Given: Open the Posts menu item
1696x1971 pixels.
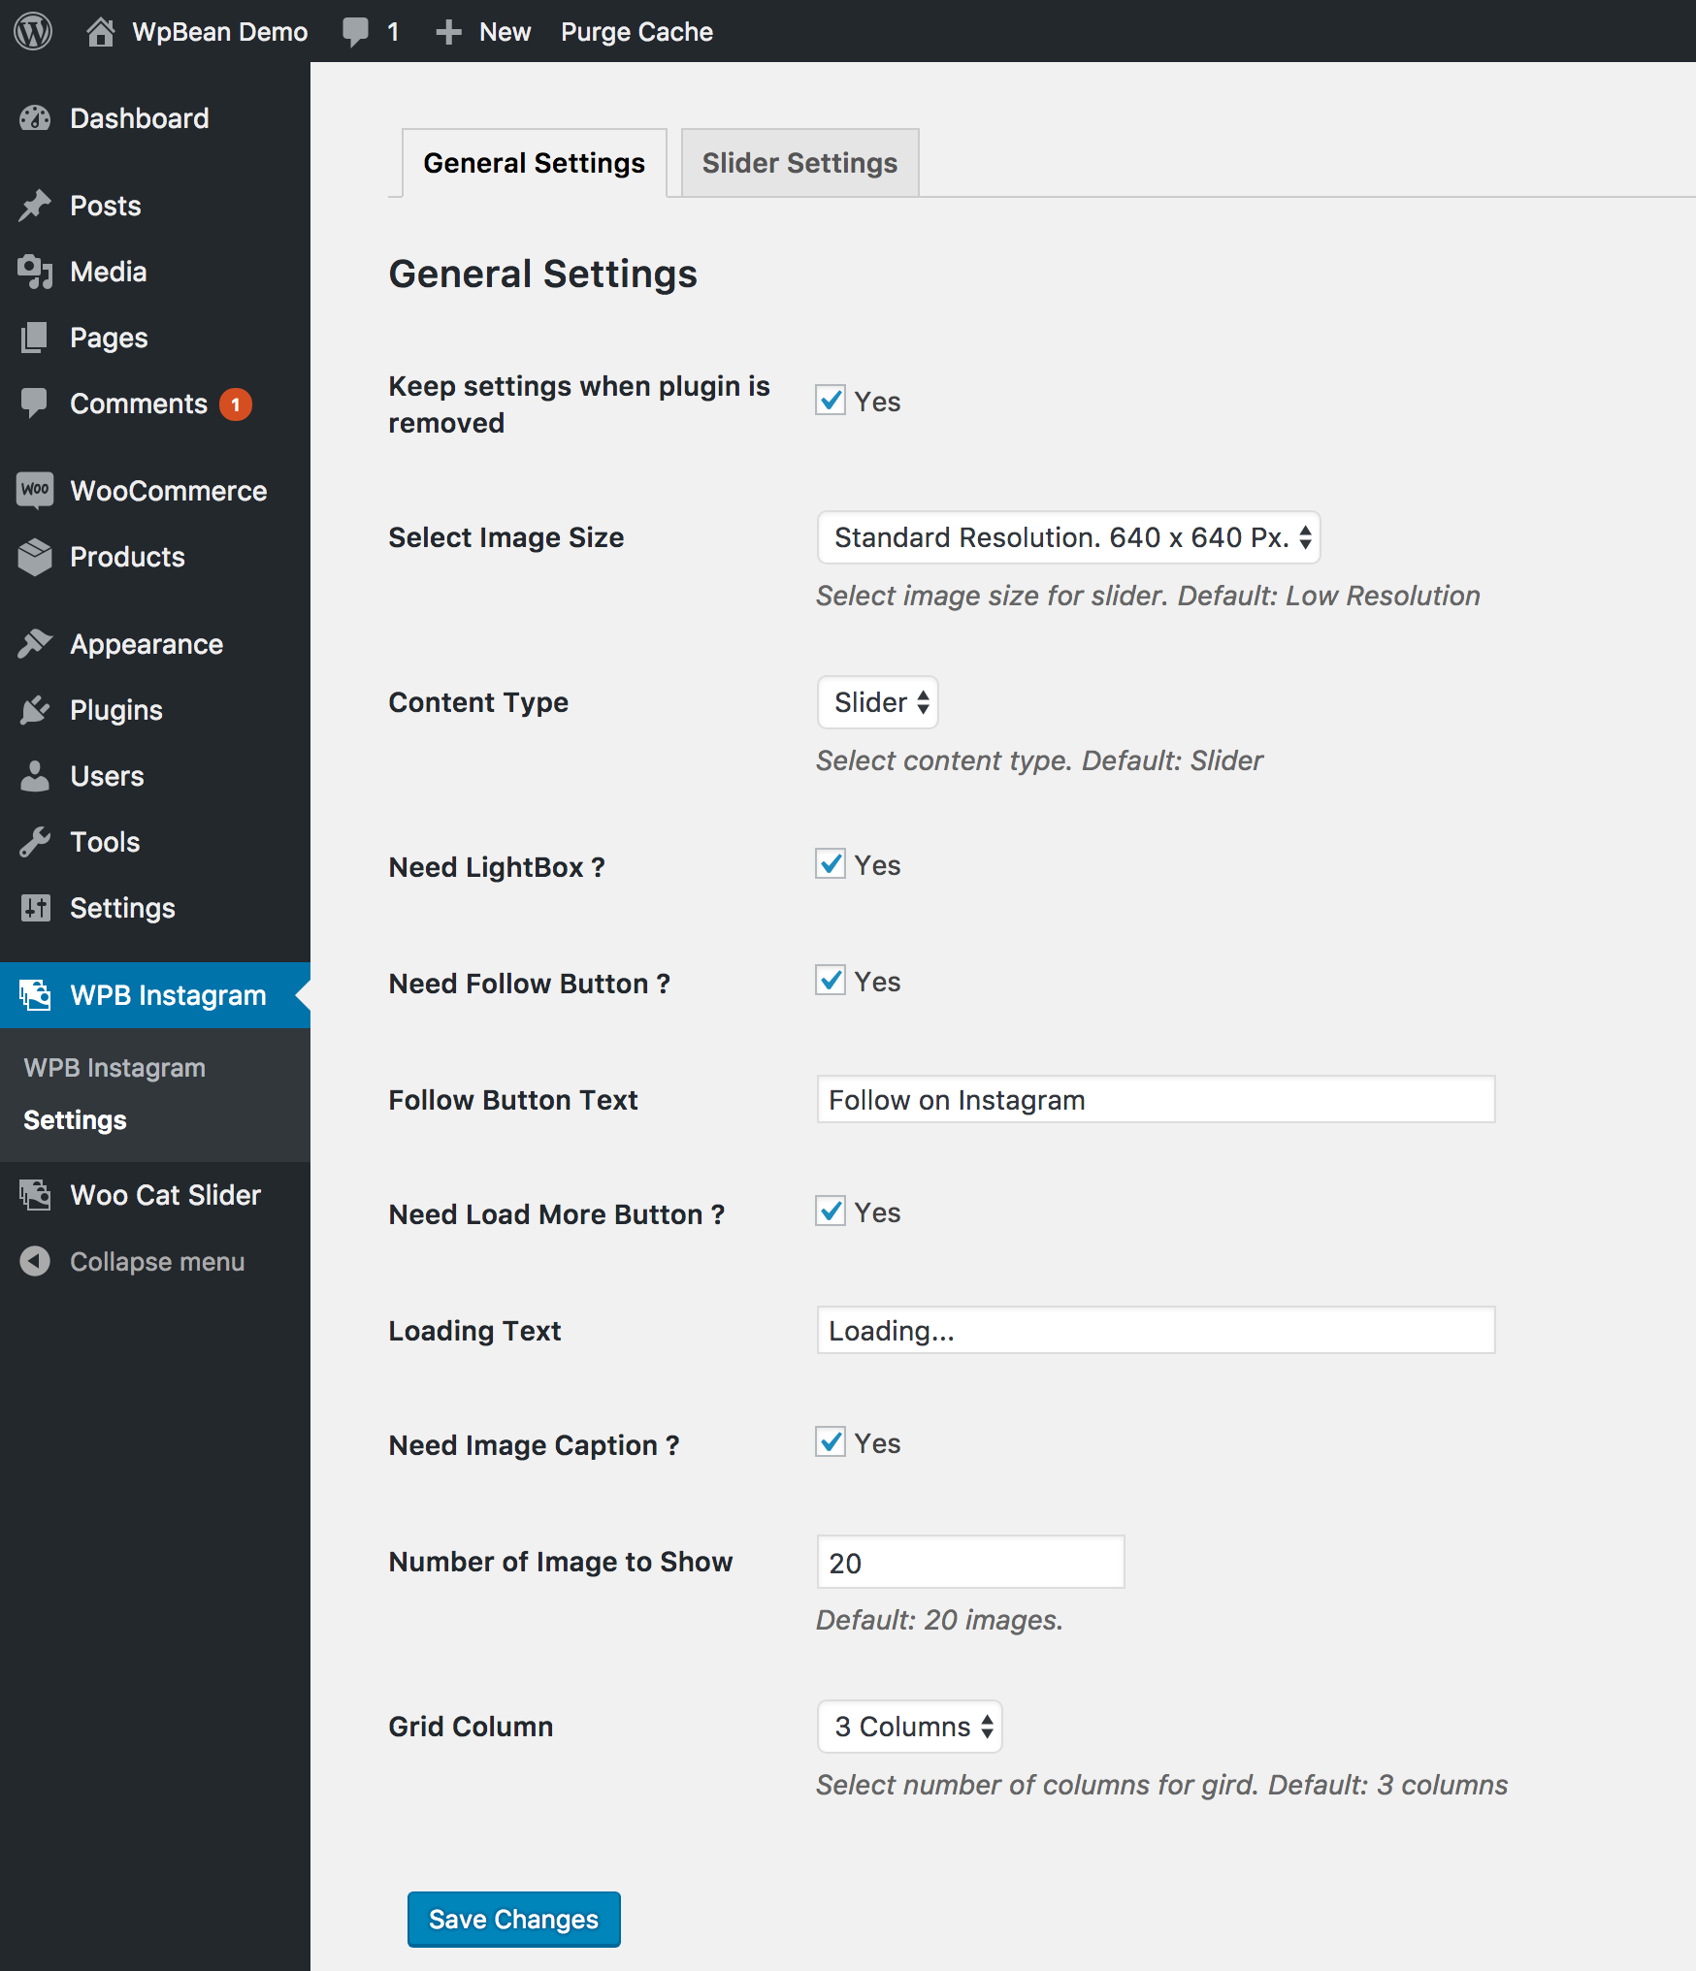Looking at the screenshot, I should (x=155, y=206).
